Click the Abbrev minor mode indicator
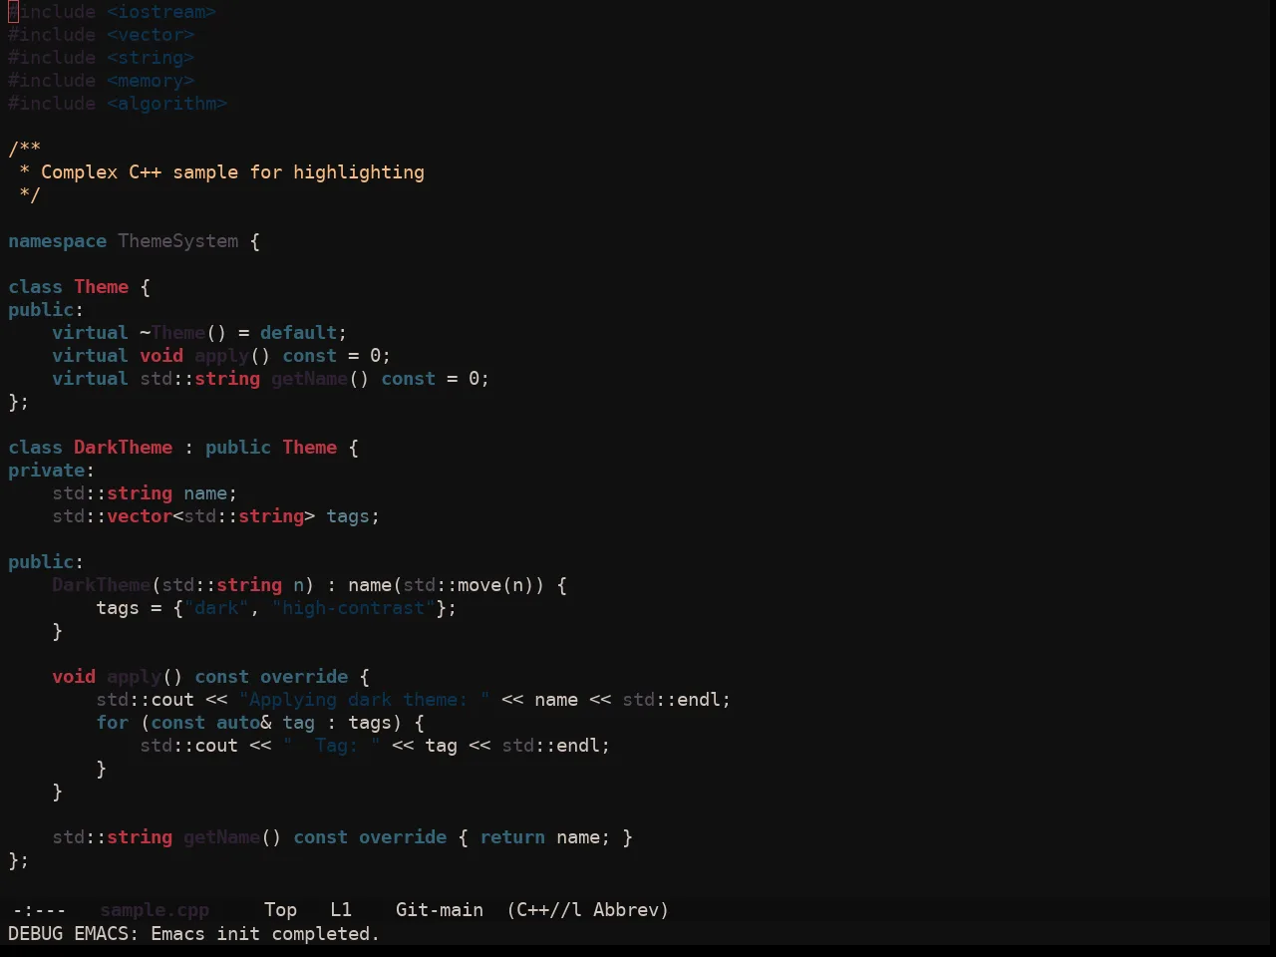Image resolution: width=1276 pixels, height=957 pixels. coord(631,910)
